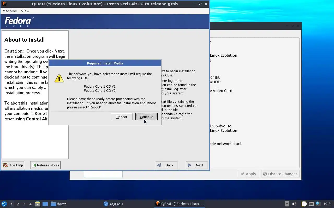Image resolution: width=334 pixels, height=208 pixels.
Task: Open the file manager from the taskbar
Action: 38,204
